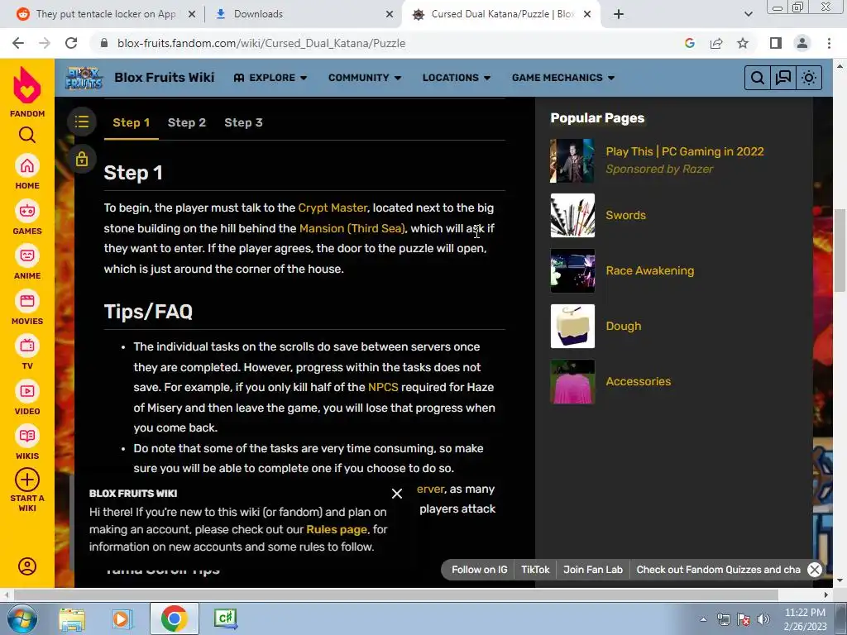Go back in browser history
This screenshot has height=635, width=847.
[18, 43]
